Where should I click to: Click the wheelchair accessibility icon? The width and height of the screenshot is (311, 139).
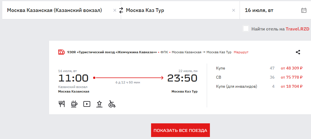click(x=112, y=104)
